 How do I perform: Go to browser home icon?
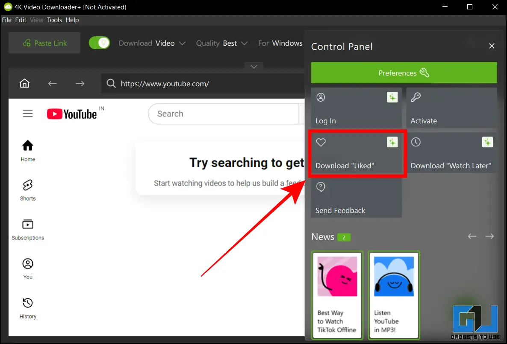[x=24, y=83]
